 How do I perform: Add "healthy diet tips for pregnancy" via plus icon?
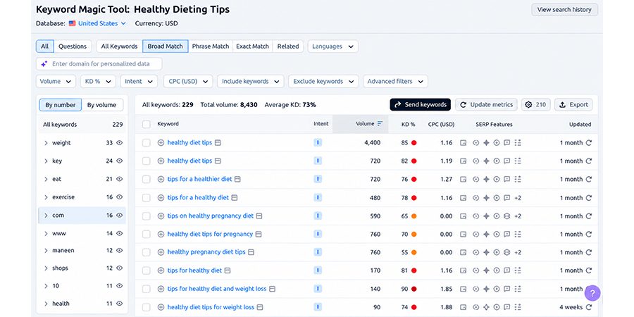pyautogui.click(x=161, y=234)
